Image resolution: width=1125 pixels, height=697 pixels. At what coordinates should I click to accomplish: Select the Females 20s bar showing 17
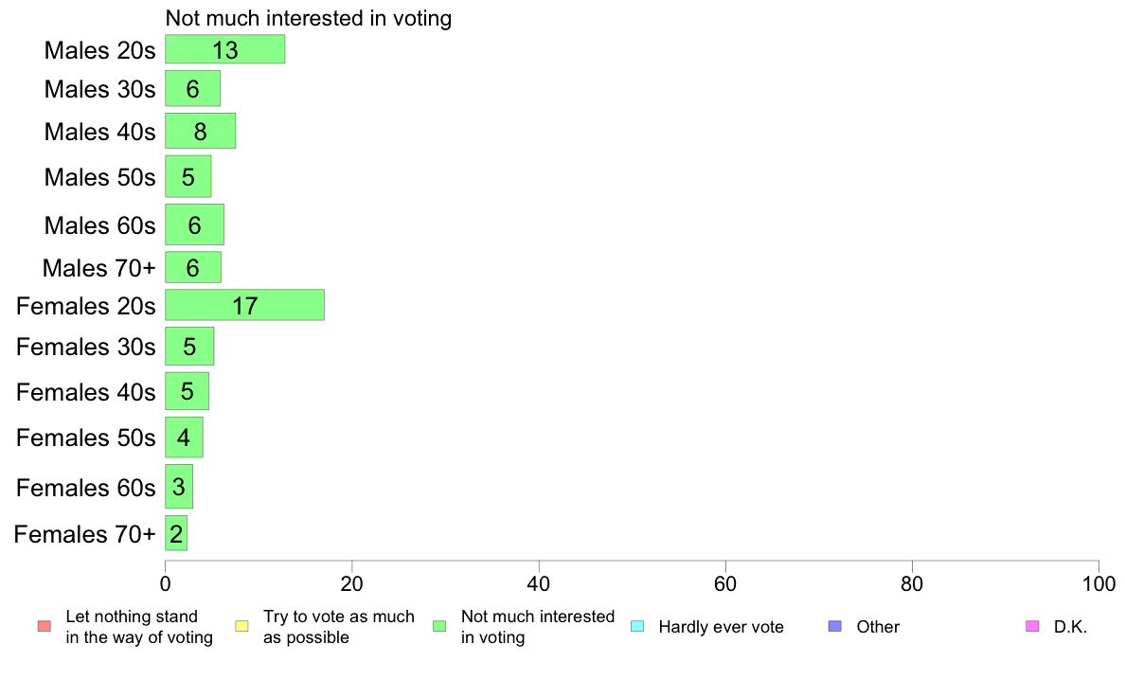(244, 305)
